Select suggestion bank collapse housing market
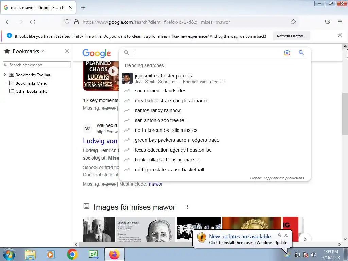The height and width of the screenshot is (261, 348). [215, 160]
